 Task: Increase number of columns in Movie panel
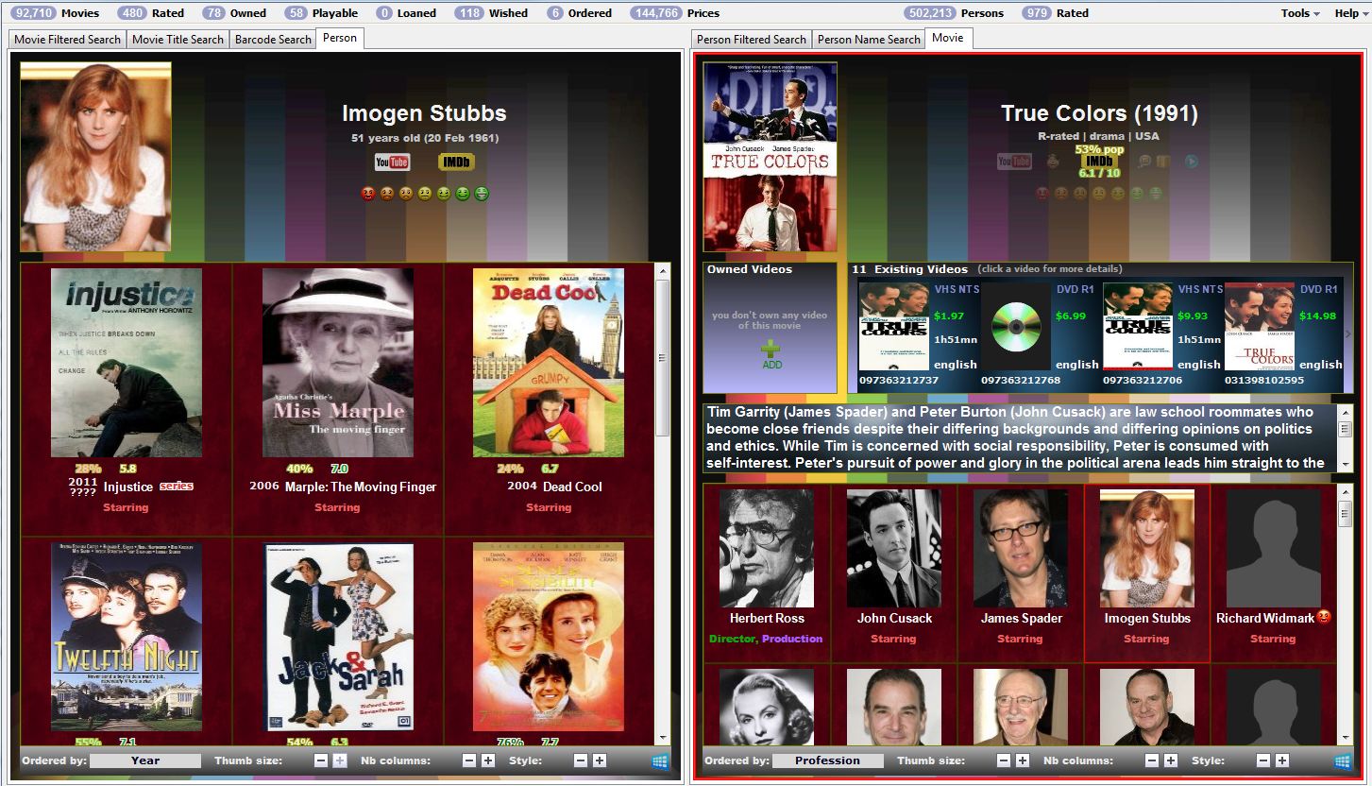pos(1171,760)
